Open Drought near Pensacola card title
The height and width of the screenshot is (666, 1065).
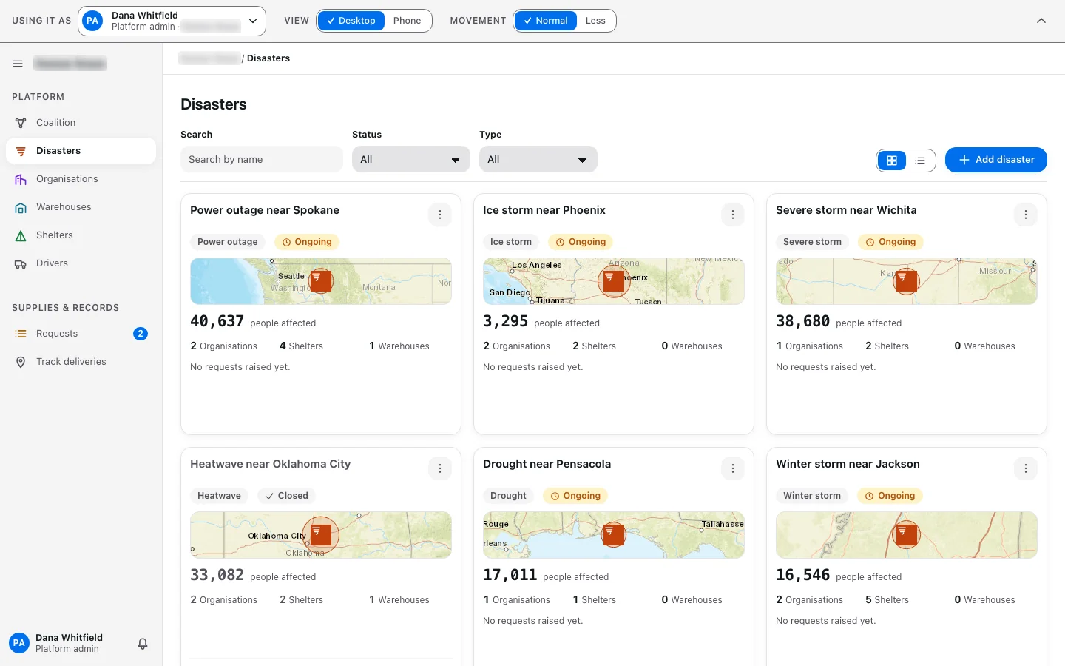tap(547, 464)
